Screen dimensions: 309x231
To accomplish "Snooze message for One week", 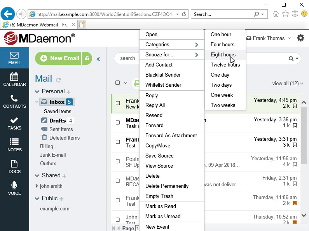I will pyautogui.click(x=225, y=95).
